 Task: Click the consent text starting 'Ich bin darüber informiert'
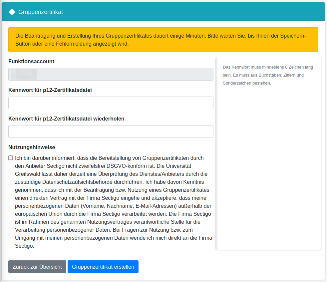(x=113, y=202)
